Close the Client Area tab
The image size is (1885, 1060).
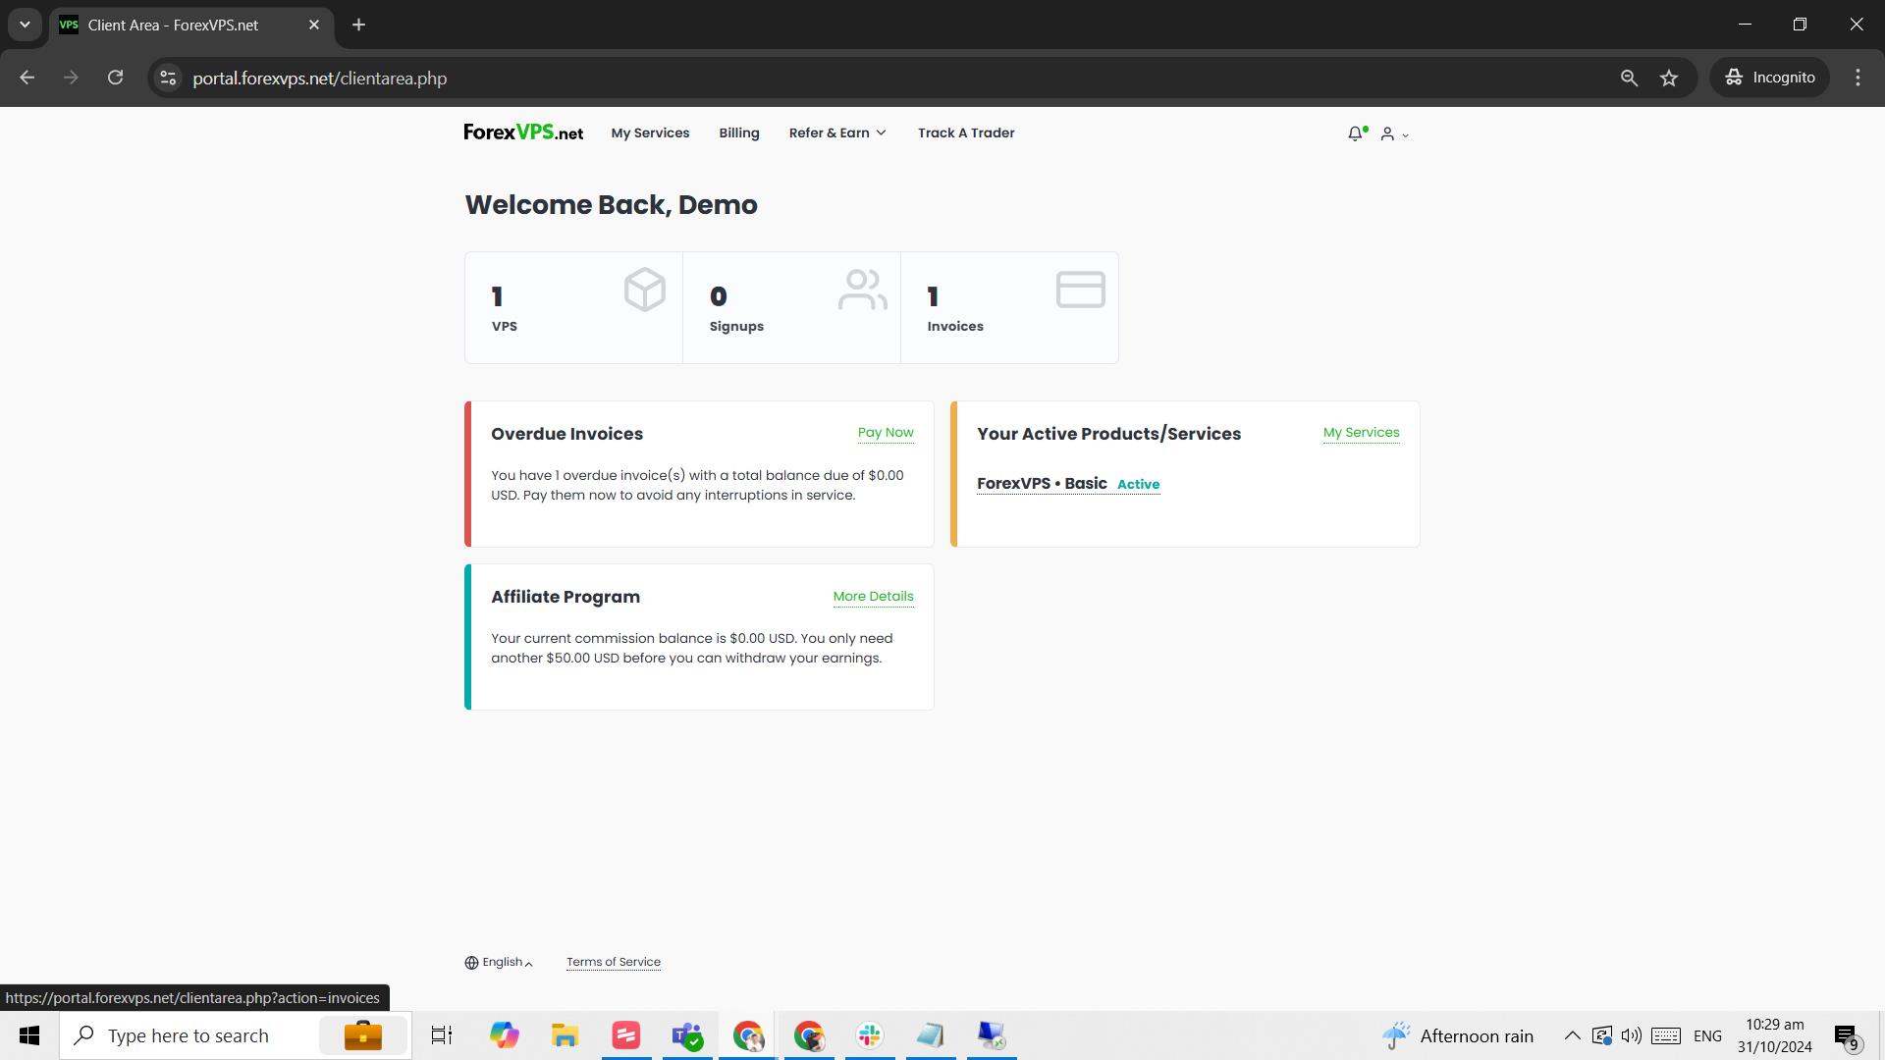[x=314, y=25]
